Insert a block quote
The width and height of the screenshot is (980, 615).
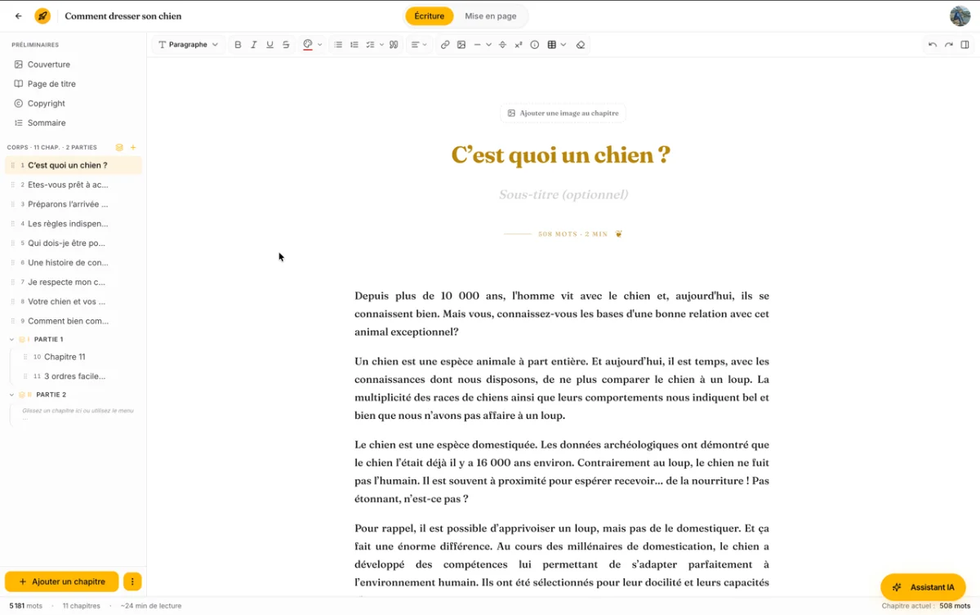point(394,45)
